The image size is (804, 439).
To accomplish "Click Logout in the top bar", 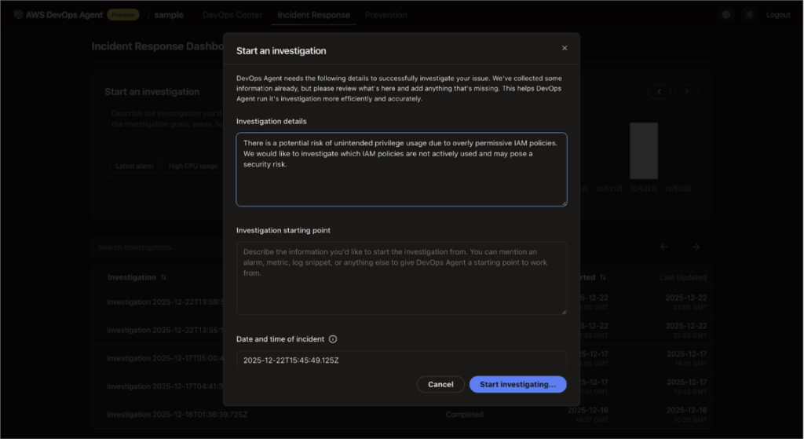I will 777,15.
